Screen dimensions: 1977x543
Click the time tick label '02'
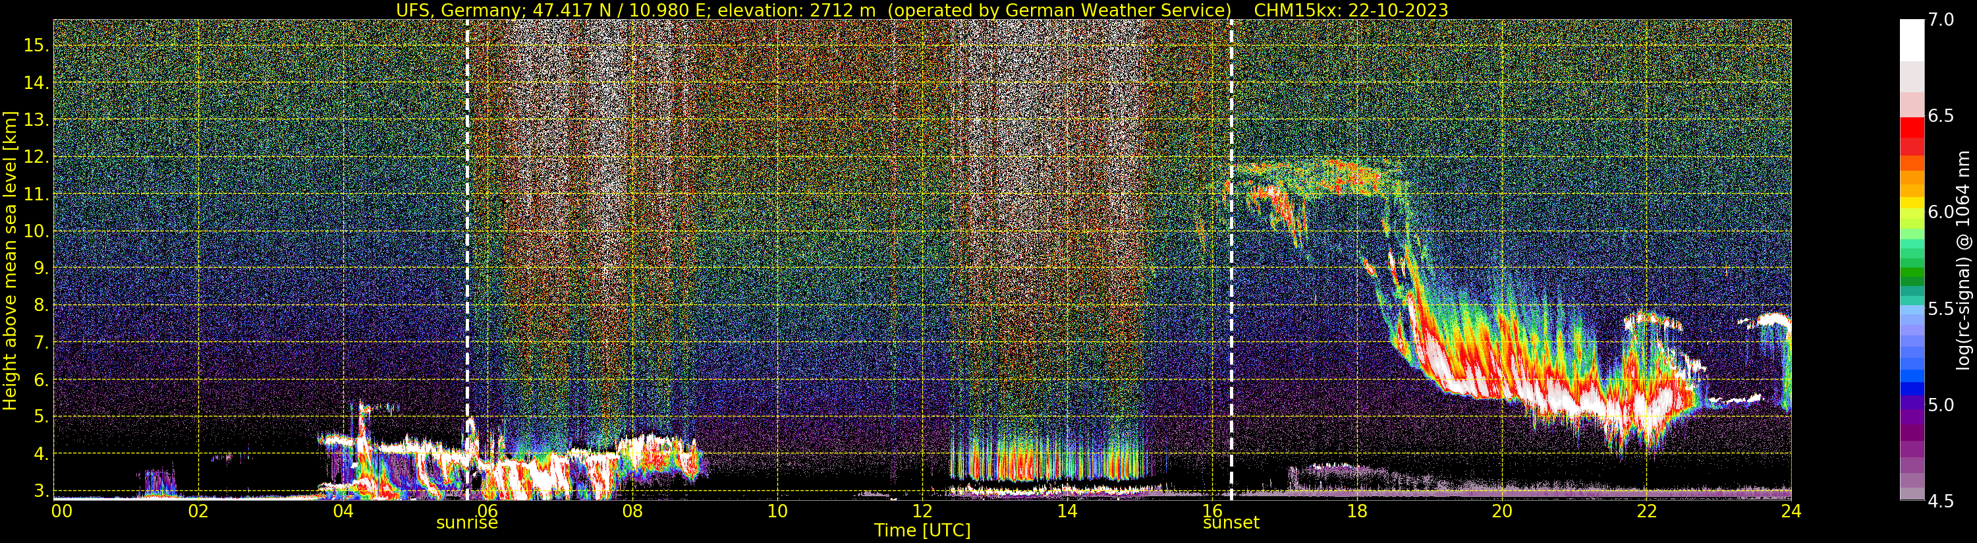[198, 511]
